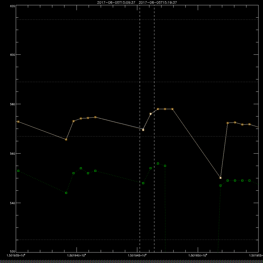Pick the green point near 547 directly below the orange 550 dip
263x263 pixels.
point(220,185)
